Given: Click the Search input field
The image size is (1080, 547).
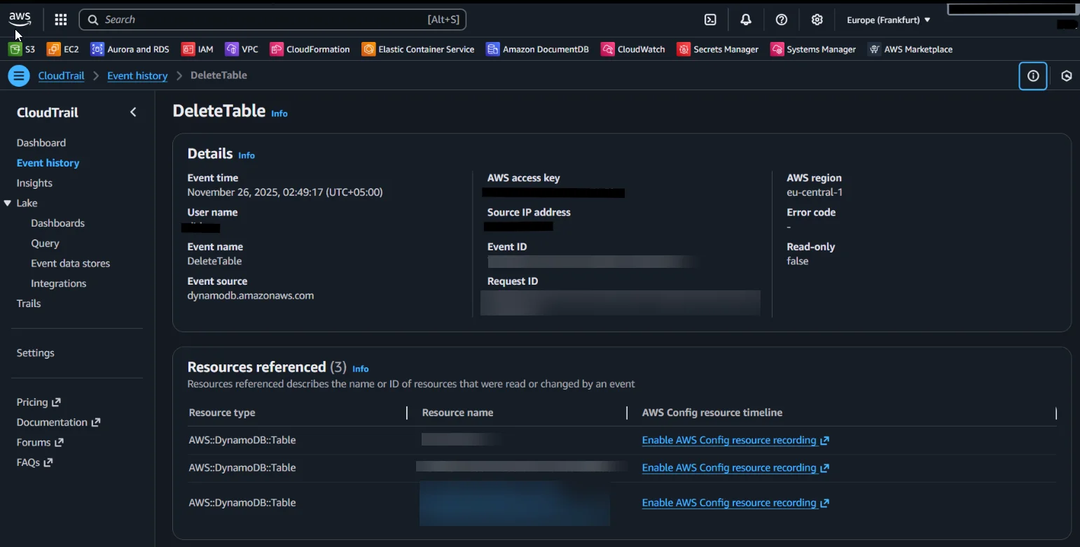Looking at the screenshot, I should point(273,20).
